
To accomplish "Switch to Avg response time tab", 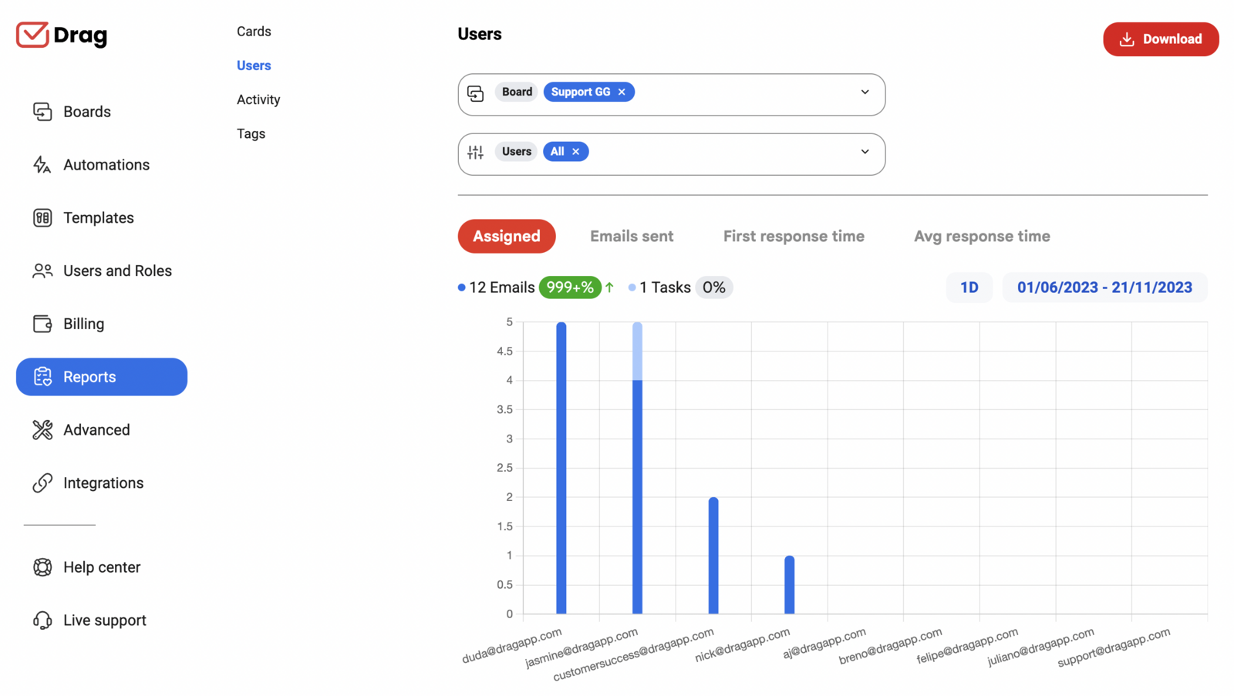I will click(982, 237).
